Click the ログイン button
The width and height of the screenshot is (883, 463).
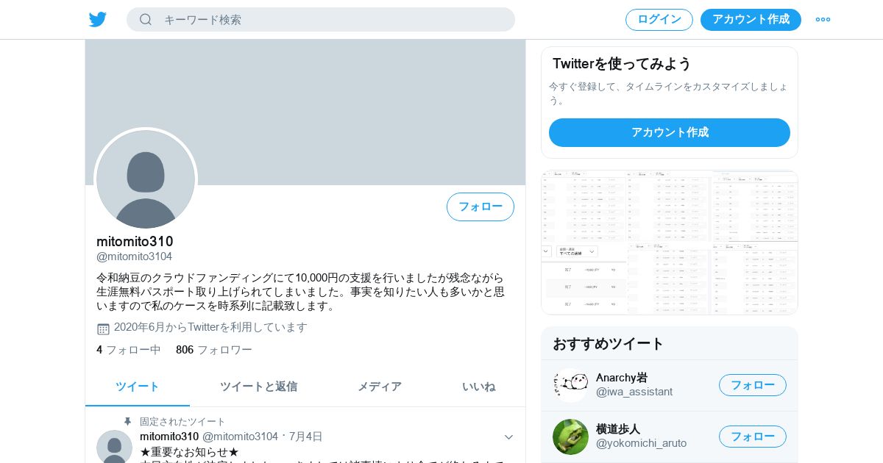[x=659, y=20]
